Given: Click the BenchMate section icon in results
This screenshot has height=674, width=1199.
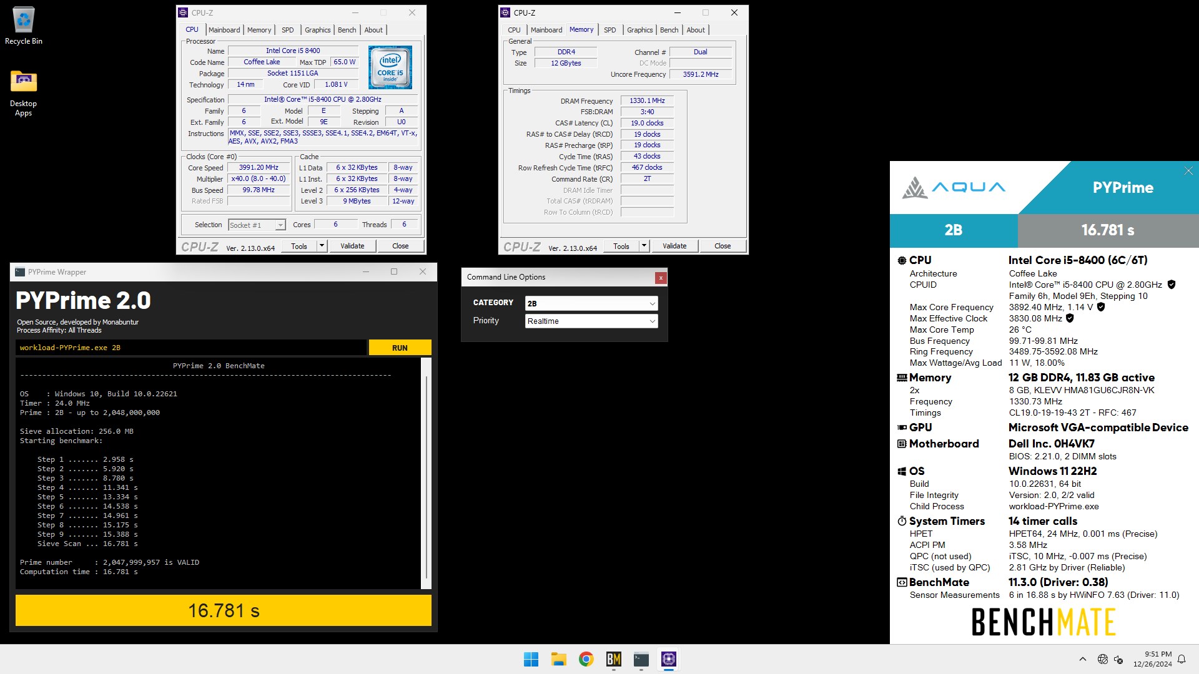Looking at the screenshot, I should (902, 582).
